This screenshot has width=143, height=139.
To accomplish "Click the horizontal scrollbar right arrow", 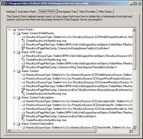I will pyautogui.click(x=130, y=131).
